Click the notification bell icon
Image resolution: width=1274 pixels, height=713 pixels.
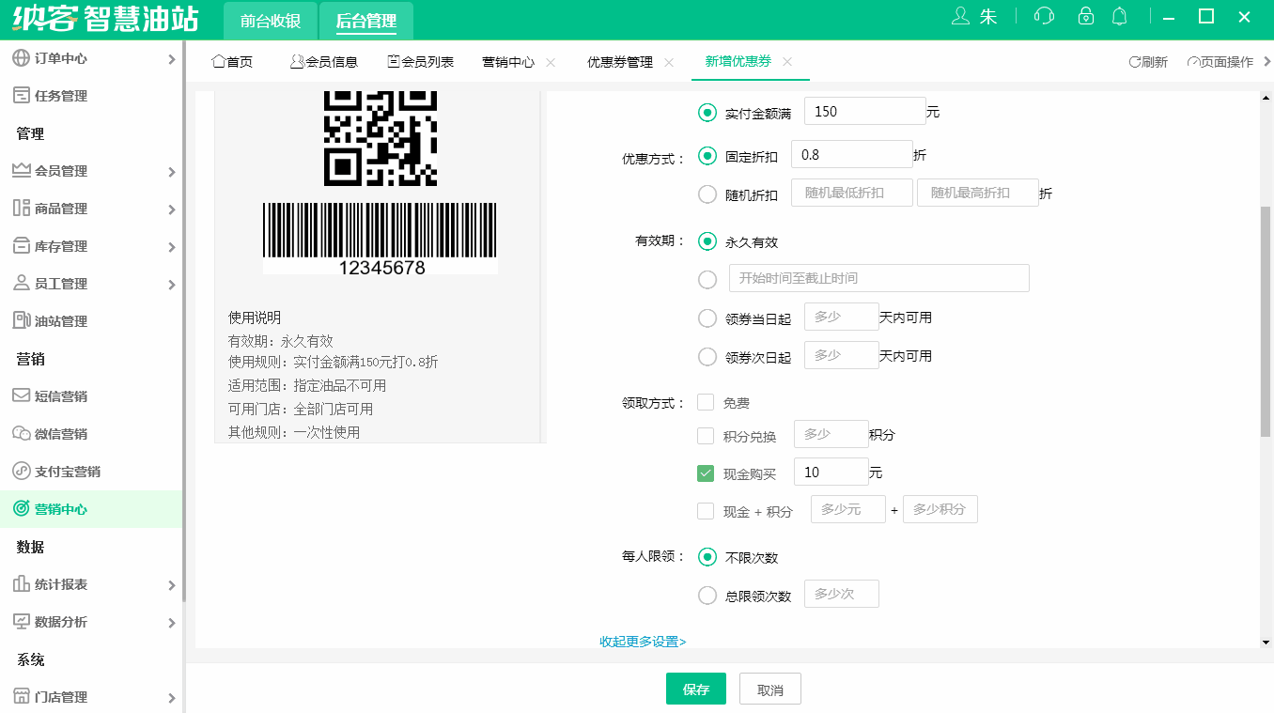pyautogui.click(x=1119, y=16)
